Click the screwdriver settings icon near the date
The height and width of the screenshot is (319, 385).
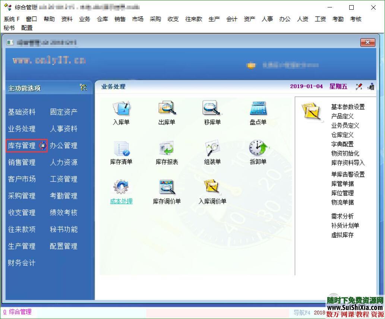[359, 86]
